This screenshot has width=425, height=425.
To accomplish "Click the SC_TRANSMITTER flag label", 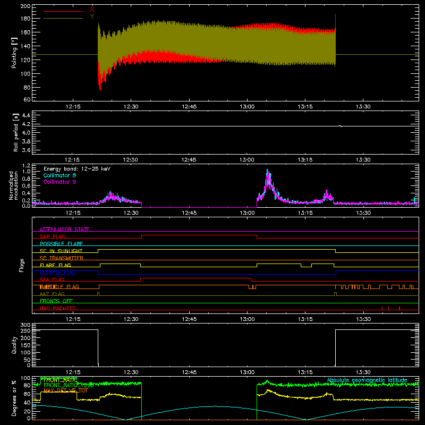I will (62, 258).
